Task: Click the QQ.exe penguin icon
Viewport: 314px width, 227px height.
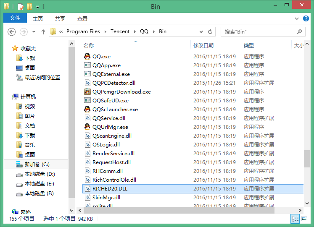Action: click(x=87, y=56)
